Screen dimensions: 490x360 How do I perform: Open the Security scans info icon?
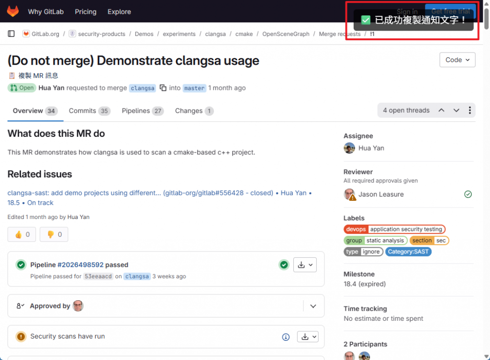[x=286, y=337]
